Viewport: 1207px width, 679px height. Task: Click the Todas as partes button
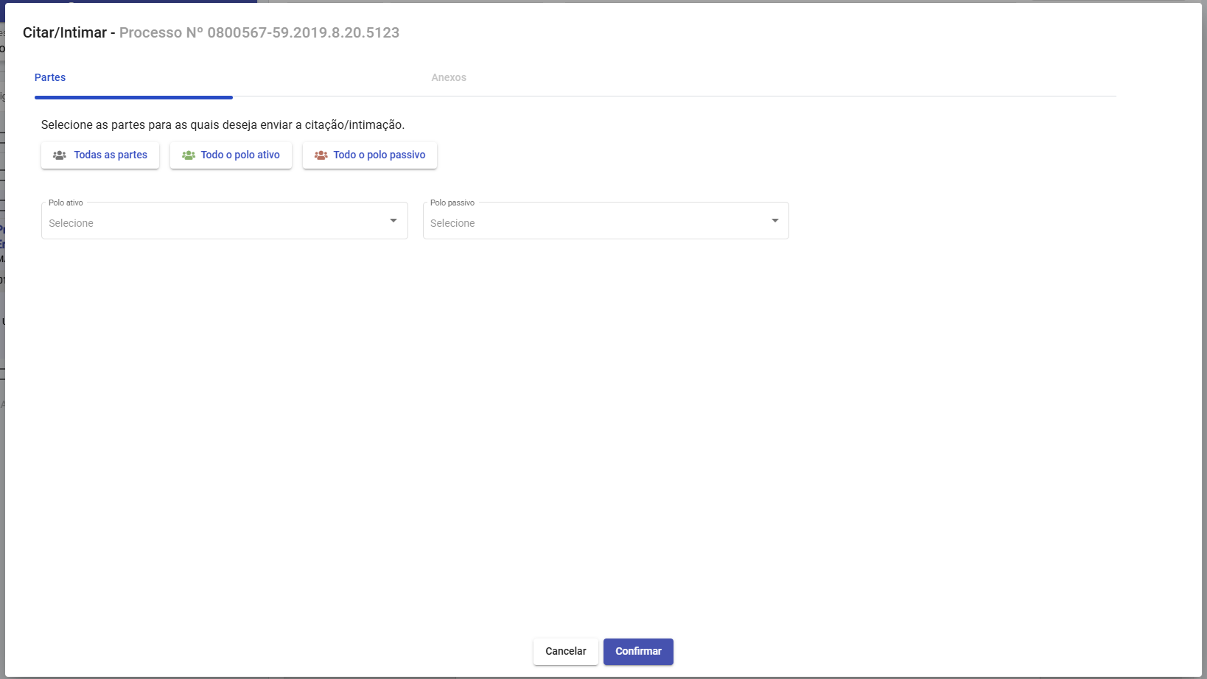pyautogui.click(x=100, y=155)
